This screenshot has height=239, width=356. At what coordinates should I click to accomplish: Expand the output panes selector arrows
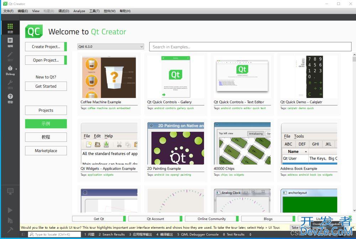click(250, 234)
